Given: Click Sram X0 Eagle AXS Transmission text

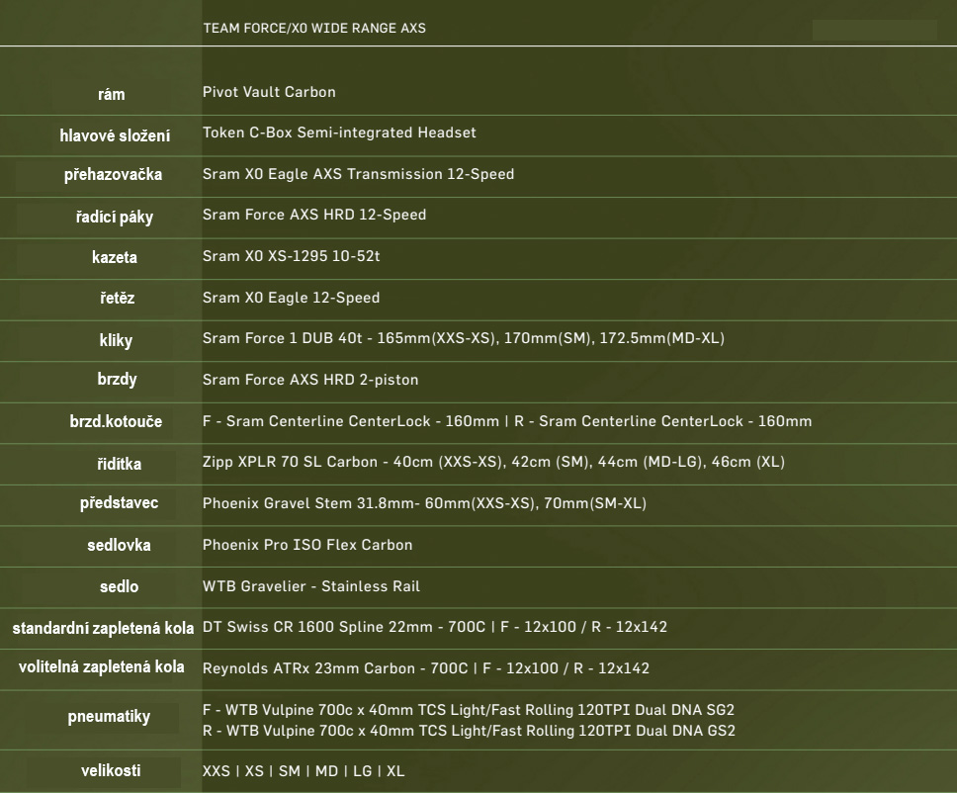Looking at the screenshot, I should [x=358, y=174].
